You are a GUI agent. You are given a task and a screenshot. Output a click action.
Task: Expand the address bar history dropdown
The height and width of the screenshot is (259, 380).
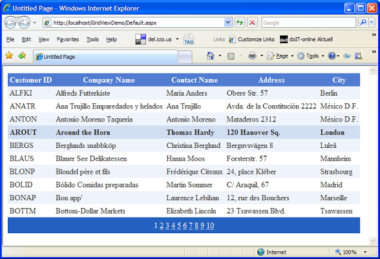(x=227, y=23)
